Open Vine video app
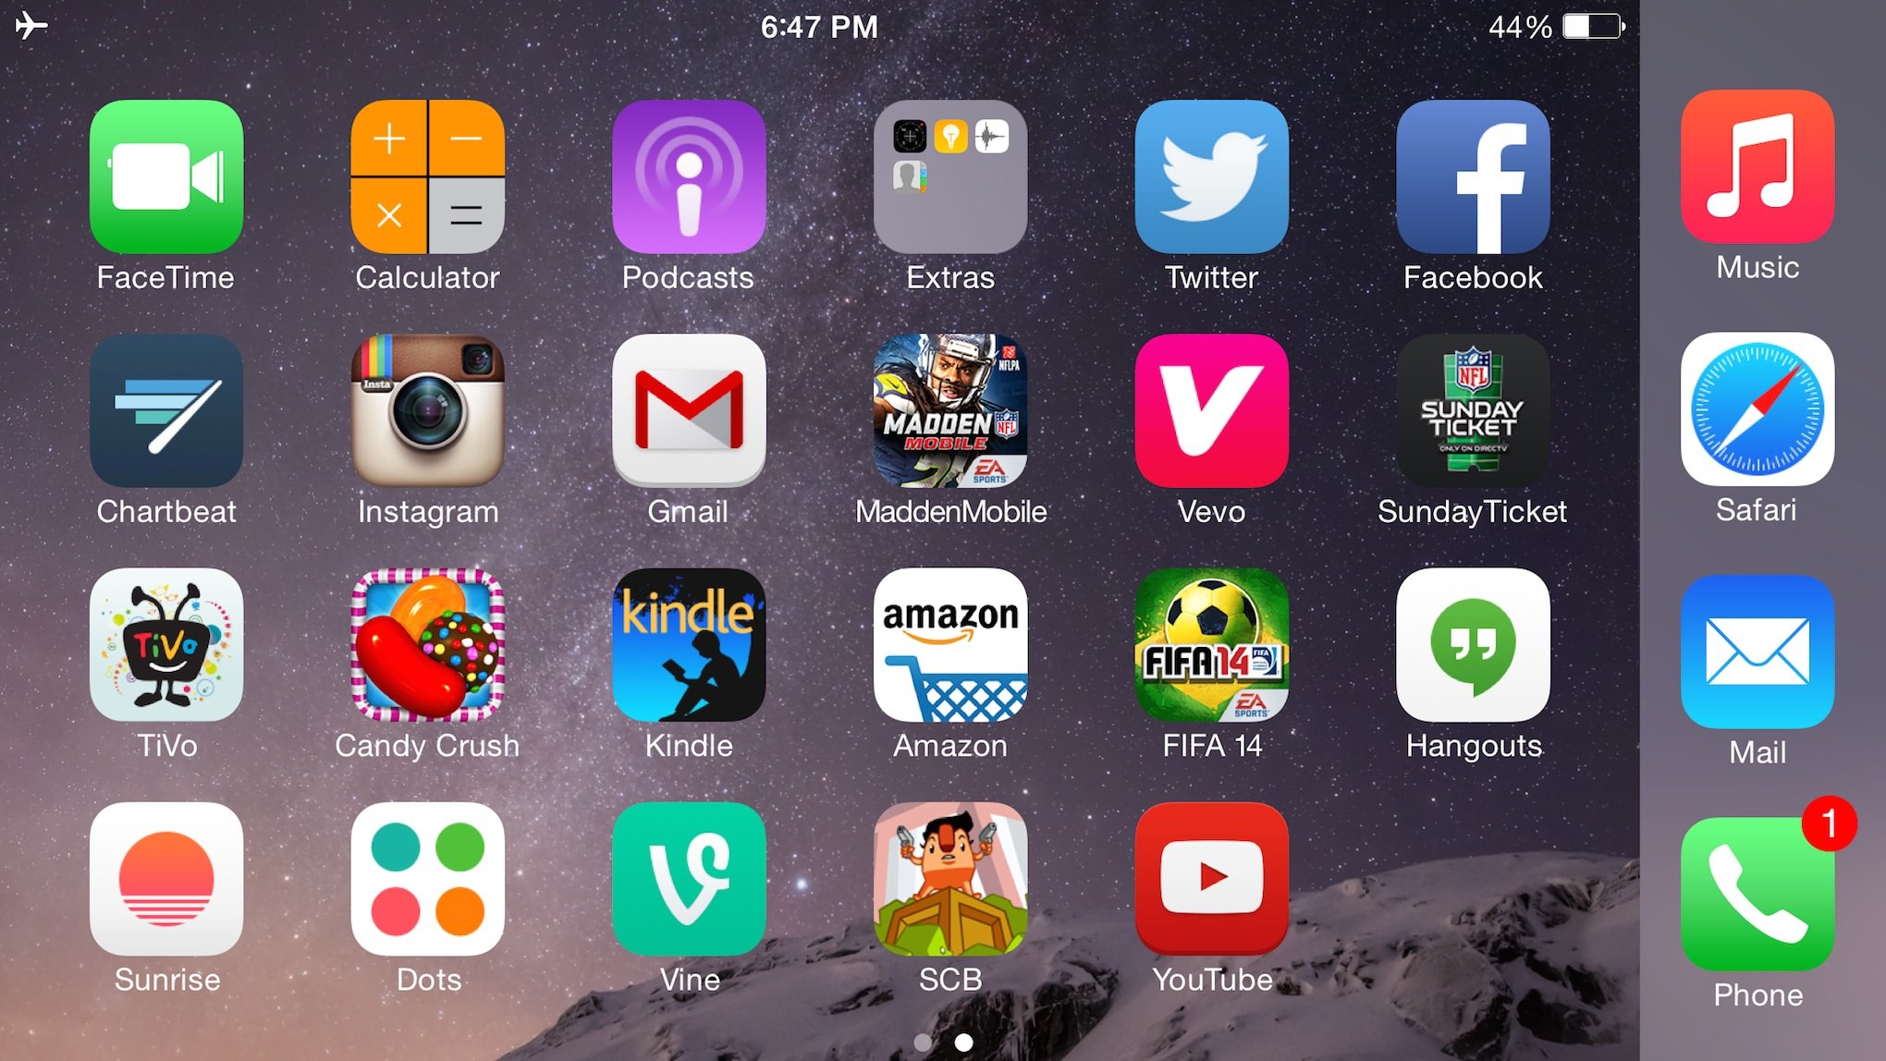Image resolution: width=1886 pixels, height=1061 pixels. click(689, 896)
